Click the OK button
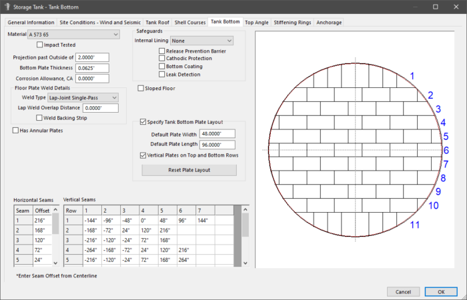Viewport: 467px width, 300px height. 440,291
